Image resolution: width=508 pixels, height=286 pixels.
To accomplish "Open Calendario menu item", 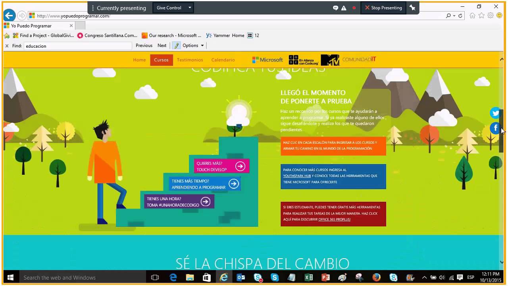I will (x=223, y=60).
